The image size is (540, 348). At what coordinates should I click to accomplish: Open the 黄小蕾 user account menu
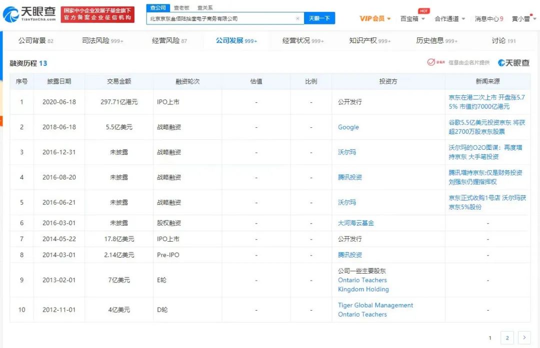click(x=524, y=18)
